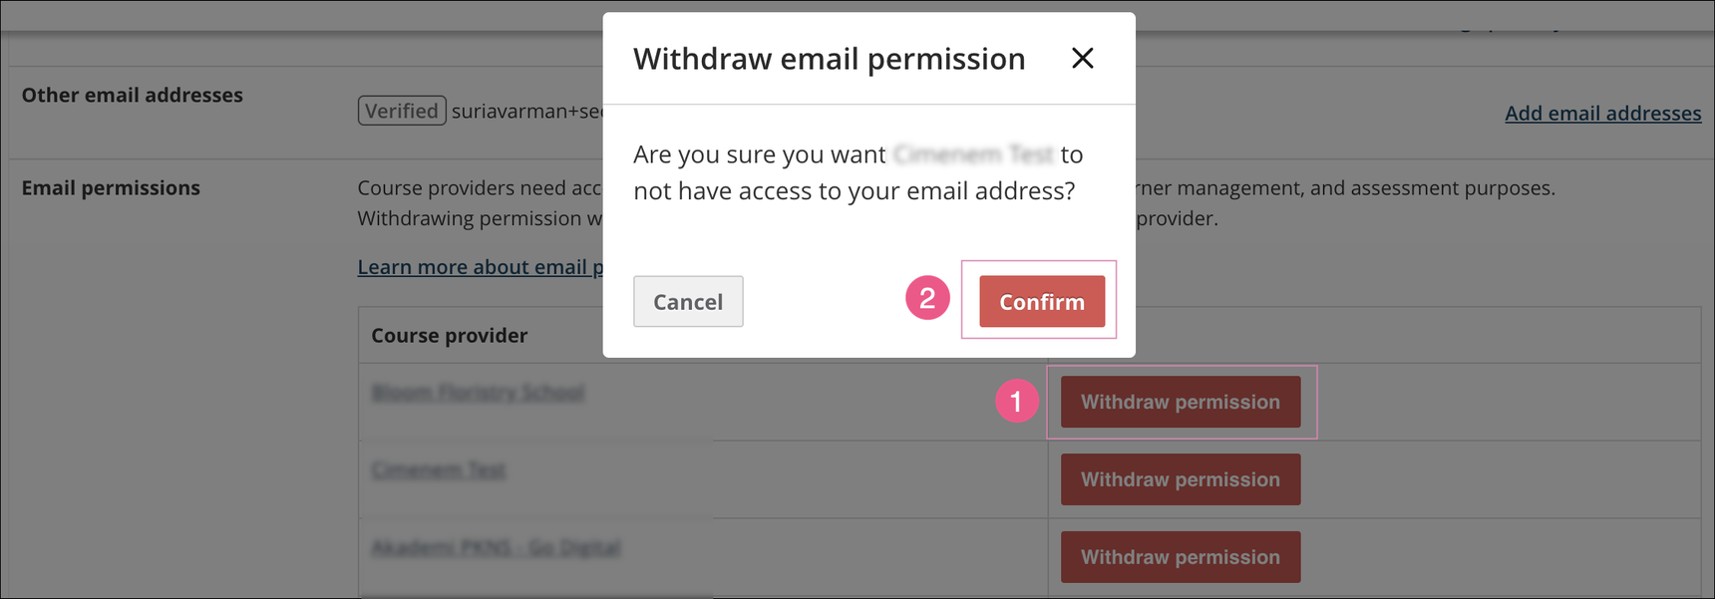Withdraw permission for Akademi PKNS

[1180, 557]
